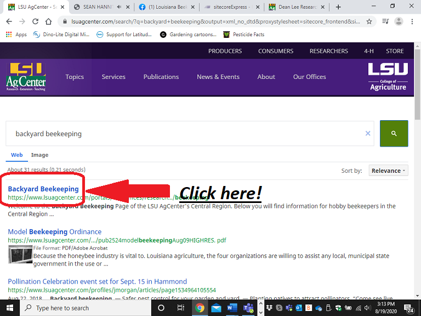Viewport: 421px width, 316px height.
Task: Clear the search box with the X
Action: pos(368,133)
